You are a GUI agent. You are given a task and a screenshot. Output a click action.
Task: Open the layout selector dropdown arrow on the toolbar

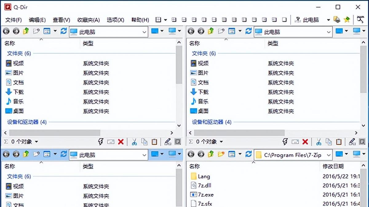point(165,20)
